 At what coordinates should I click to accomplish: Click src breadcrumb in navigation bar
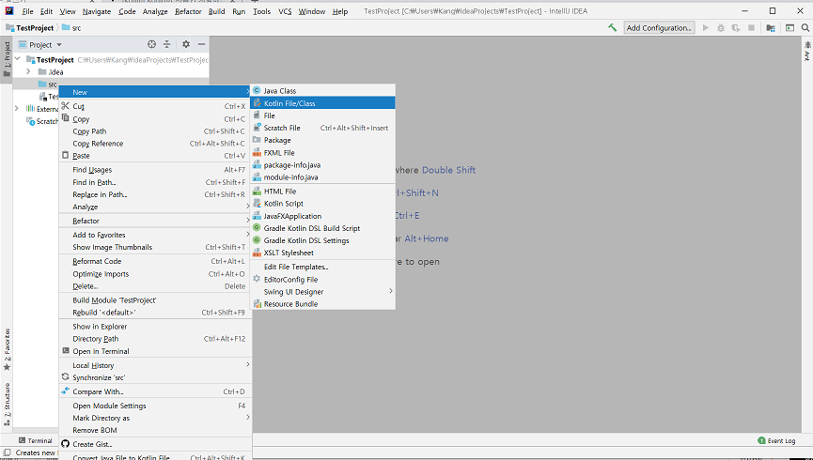[x=71, y=27]
